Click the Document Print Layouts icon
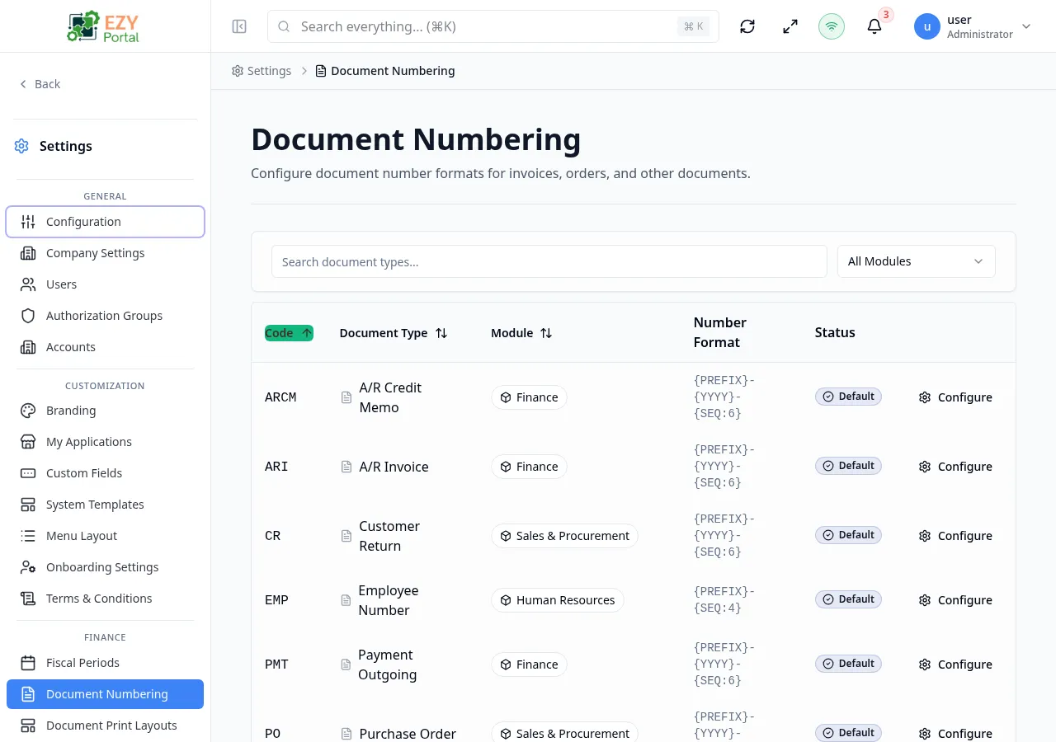 click(28, 726)
